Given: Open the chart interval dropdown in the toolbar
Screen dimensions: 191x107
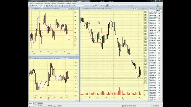Looking at the screenshot, I should [x=99, y=6].
